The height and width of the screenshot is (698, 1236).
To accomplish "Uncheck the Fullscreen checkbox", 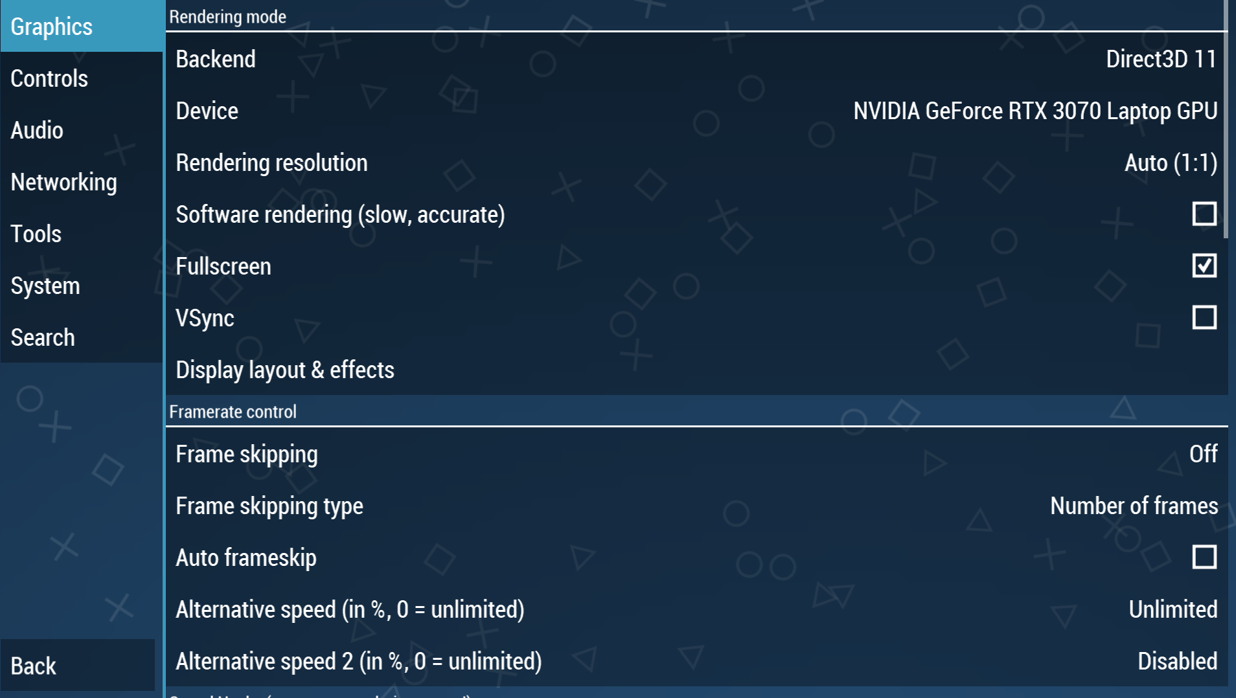I will pyautogui.click(x=1204, y=265).
